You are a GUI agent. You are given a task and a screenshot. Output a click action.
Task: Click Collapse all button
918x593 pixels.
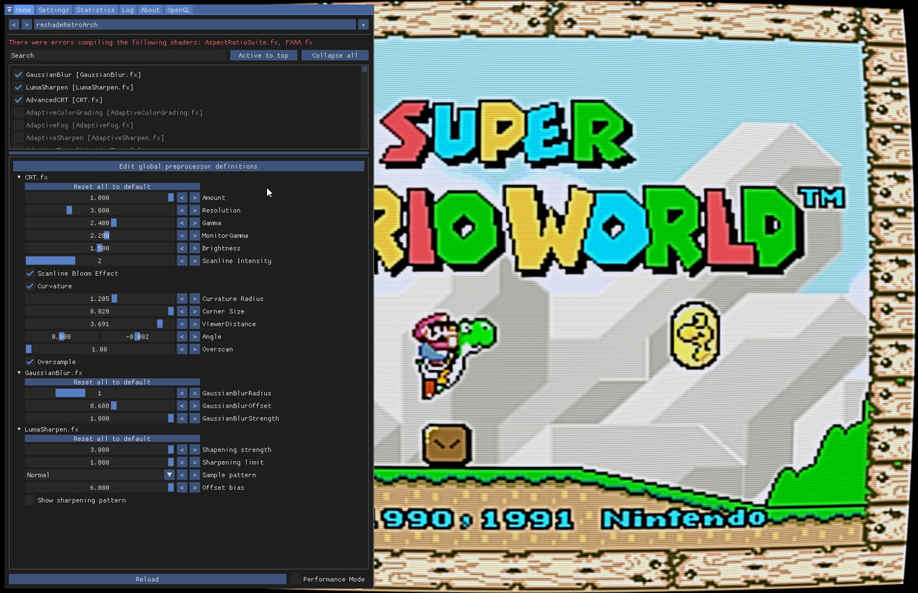click(334, 56)
